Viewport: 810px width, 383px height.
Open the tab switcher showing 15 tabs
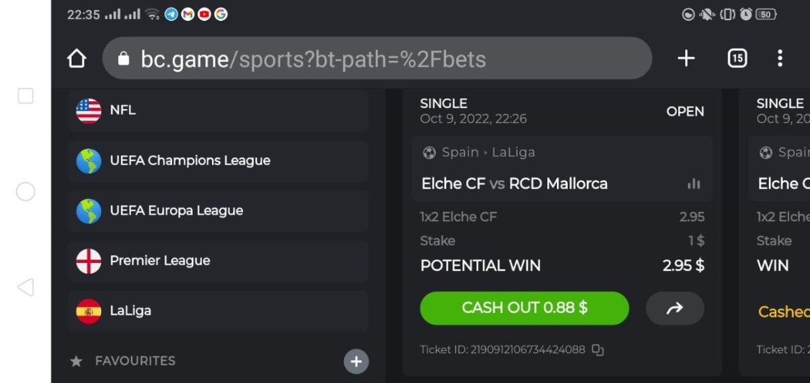click(738, 59)
